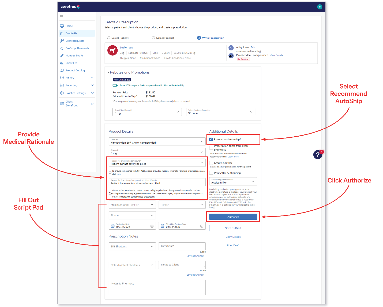Click the floating help question mark button
The image size is (383, 307).
pos(318,155)
